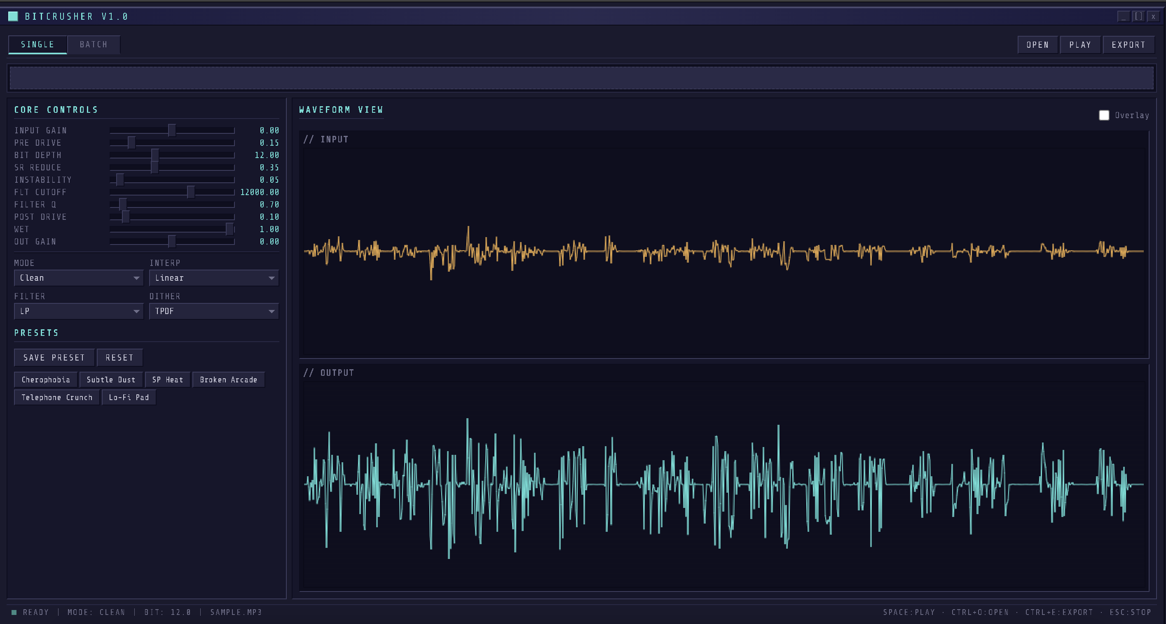Viewport: 1166px width, 624px height.
Task: Click the empty file drop bar
Action: (x=581, y=78)
